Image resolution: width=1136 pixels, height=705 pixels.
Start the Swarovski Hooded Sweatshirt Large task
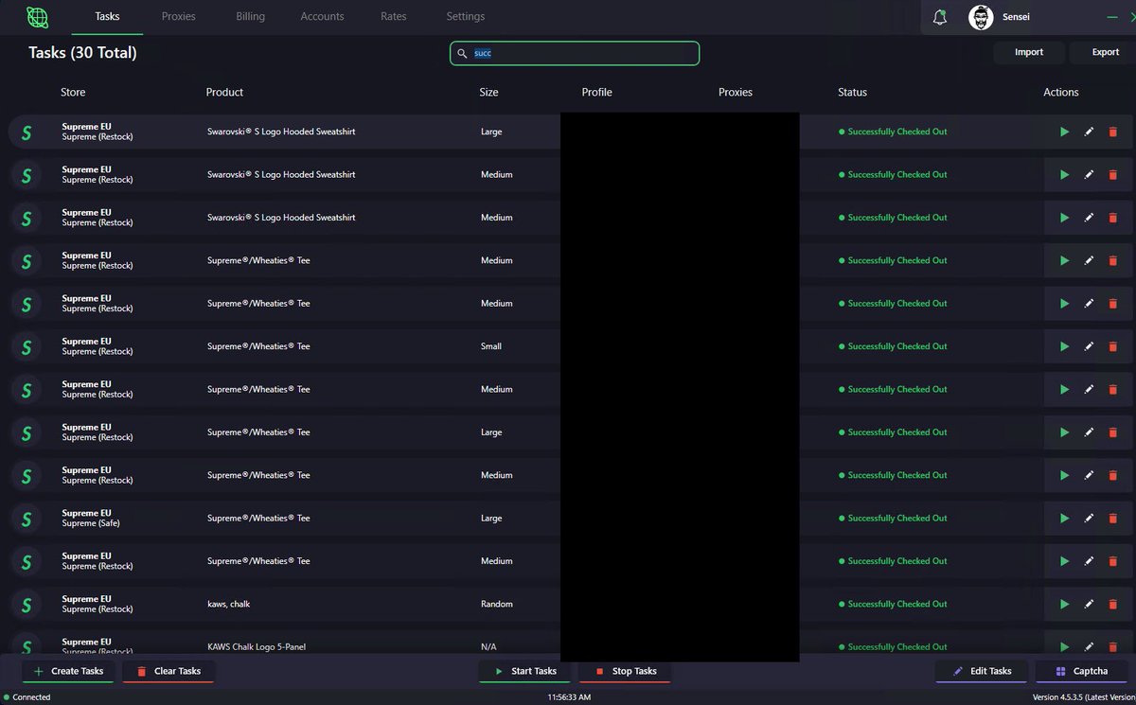tap(1064, 132)
